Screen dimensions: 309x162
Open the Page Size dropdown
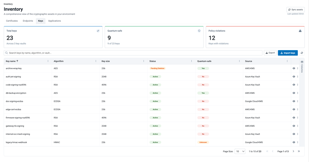240,151
